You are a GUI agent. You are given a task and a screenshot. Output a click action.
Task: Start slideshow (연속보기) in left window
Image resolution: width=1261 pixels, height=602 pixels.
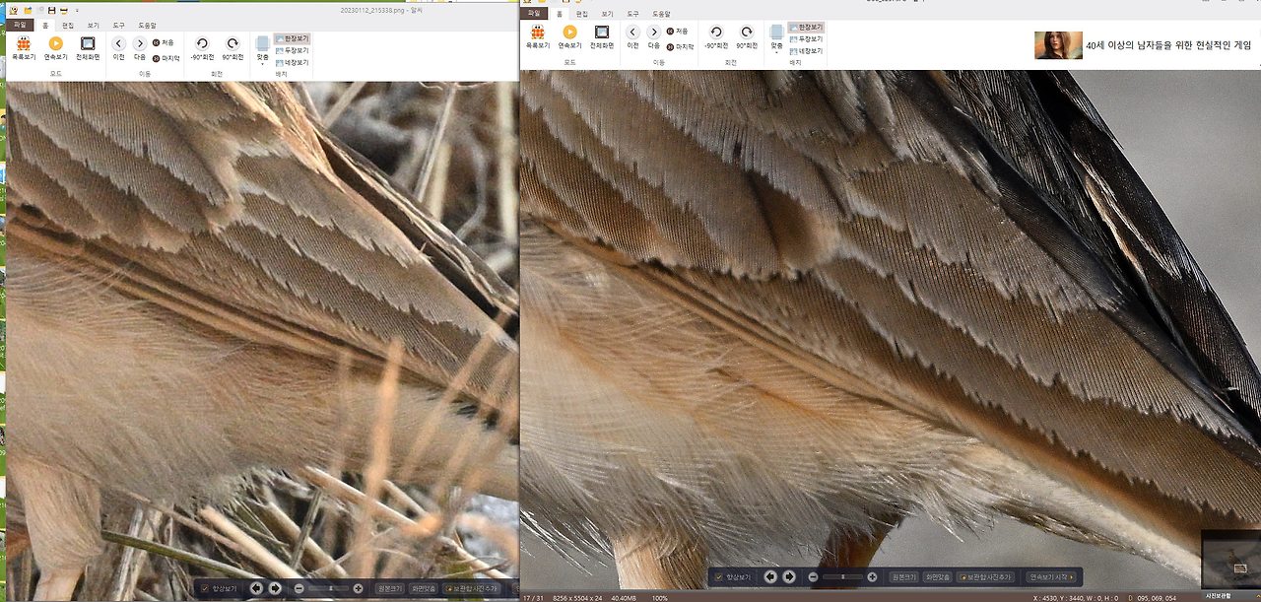click(56, 48)
